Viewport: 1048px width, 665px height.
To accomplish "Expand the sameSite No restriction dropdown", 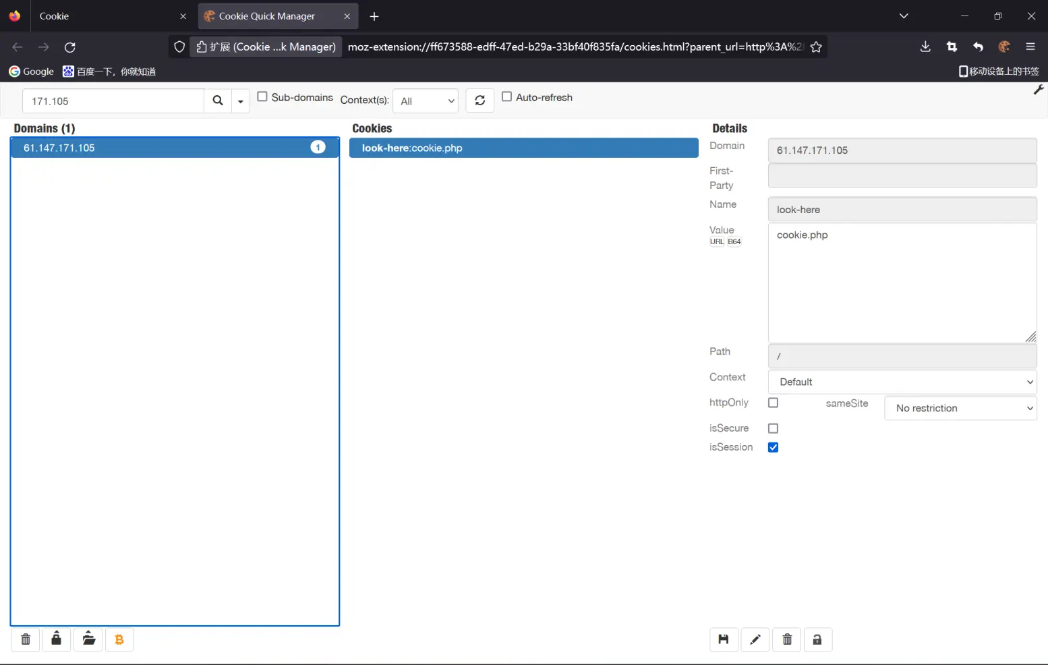I will coord(960,408).
